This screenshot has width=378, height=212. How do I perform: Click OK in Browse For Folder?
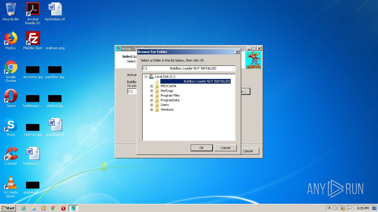(x=201, y=148)
